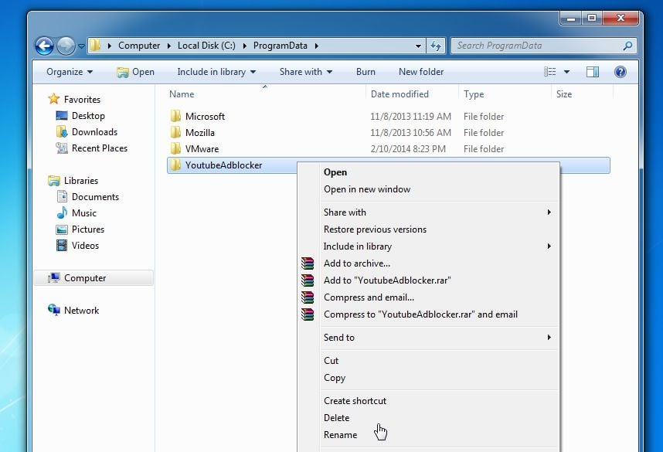
Task: Select the Mozilla folder icon
Action: [175, 132]
